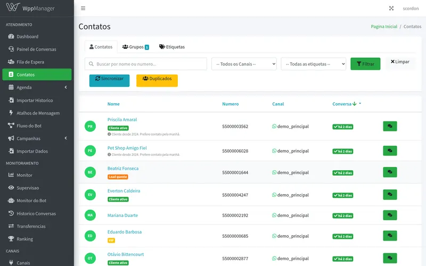Open Dashboard in the sidebar
Image resolution: width=426 pixels, height=266 pixels.
coord(37,36)
